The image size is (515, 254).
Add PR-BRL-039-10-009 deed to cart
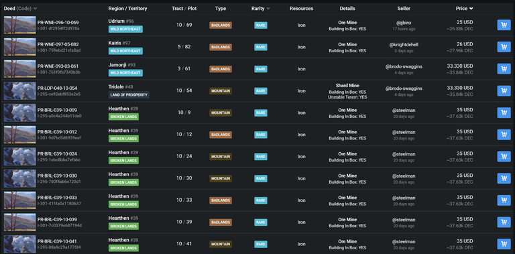(504, 113)
